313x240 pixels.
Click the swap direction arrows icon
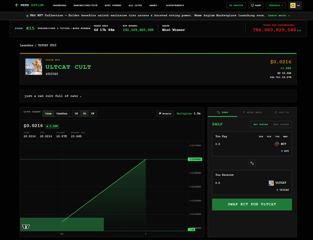coord(252,163)
